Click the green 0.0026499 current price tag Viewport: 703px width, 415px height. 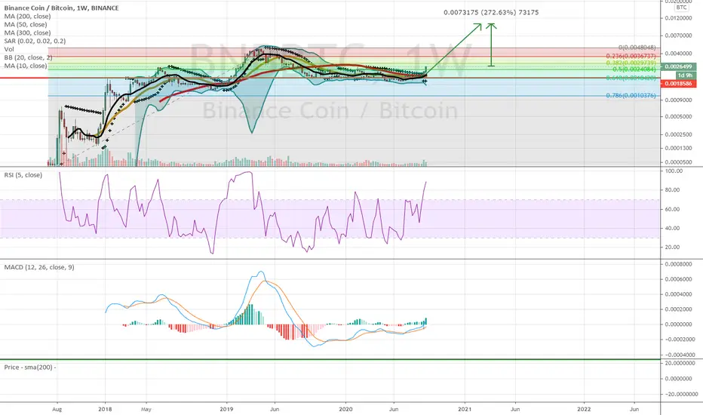coord(678,66)
